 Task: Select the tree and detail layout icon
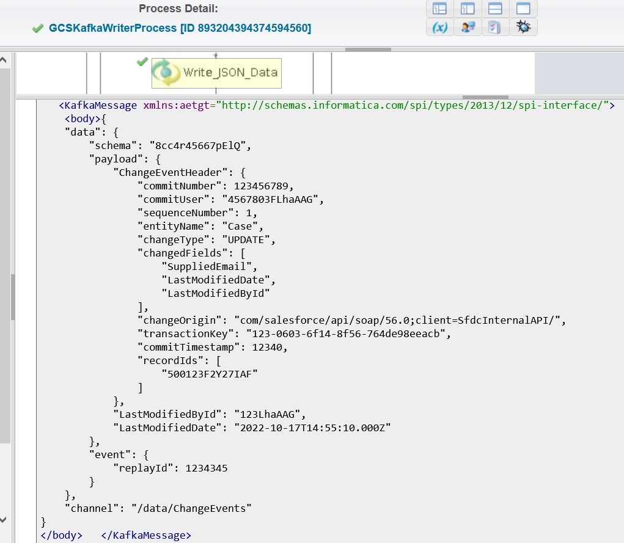[468, 9]
